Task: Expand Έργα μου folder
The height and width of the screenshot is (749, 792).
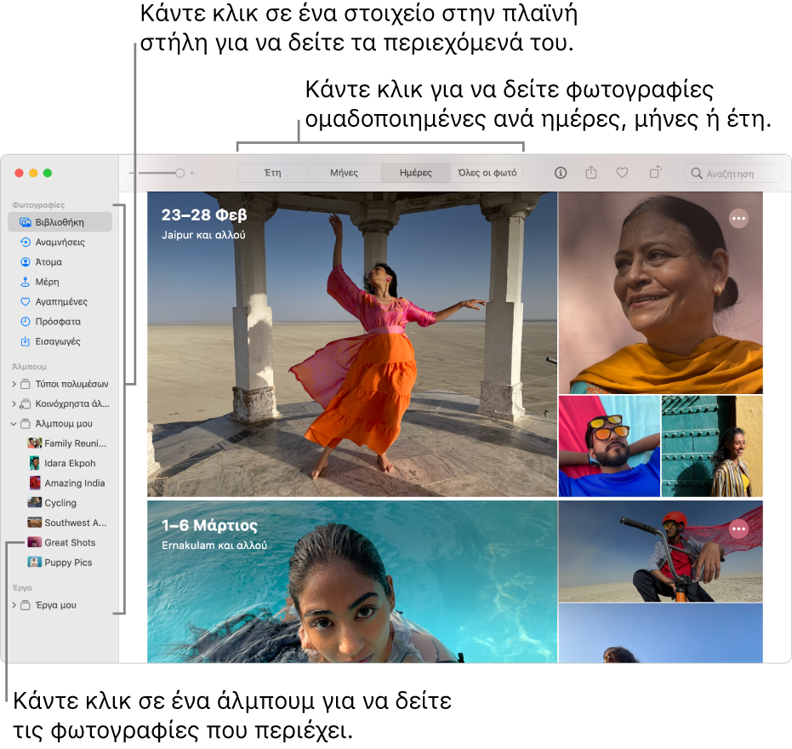Action: pyautogui.click(x=14, y=605)
